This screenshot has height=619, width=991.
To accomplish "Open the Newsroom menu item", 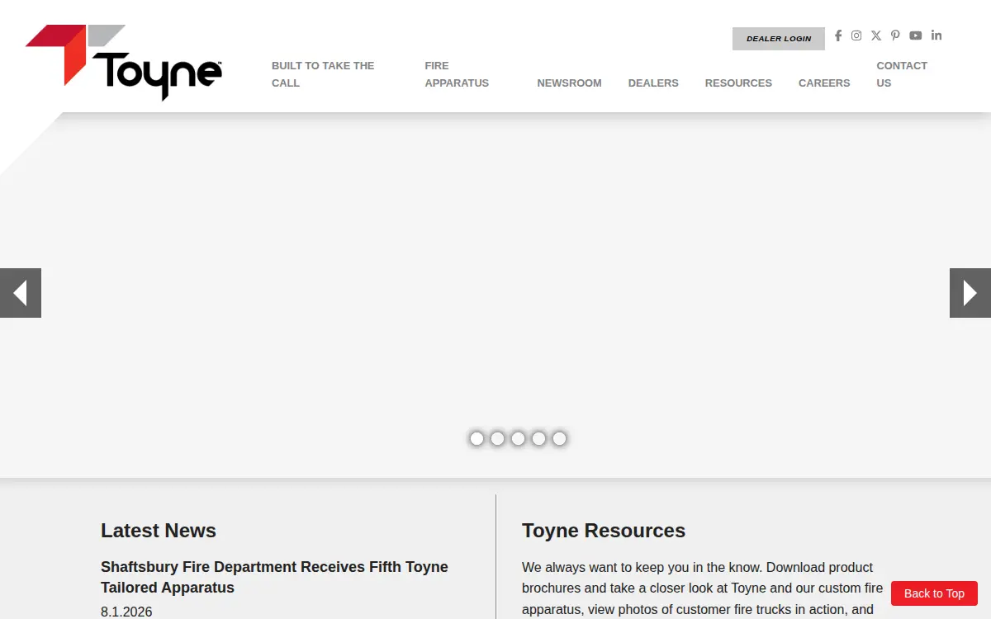I will pos(569,83).
